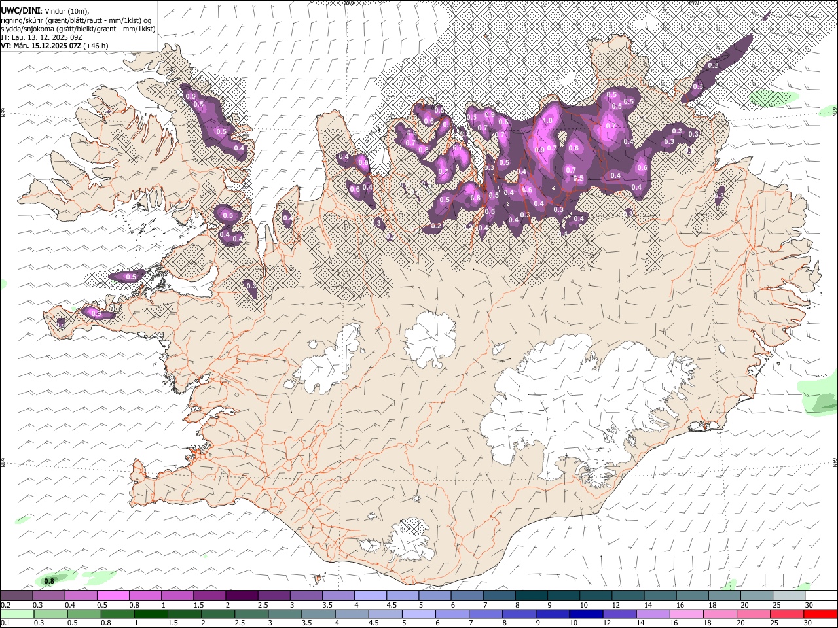Select the 3–3.5 grey-green rain legend swatch

coord(284,614)
